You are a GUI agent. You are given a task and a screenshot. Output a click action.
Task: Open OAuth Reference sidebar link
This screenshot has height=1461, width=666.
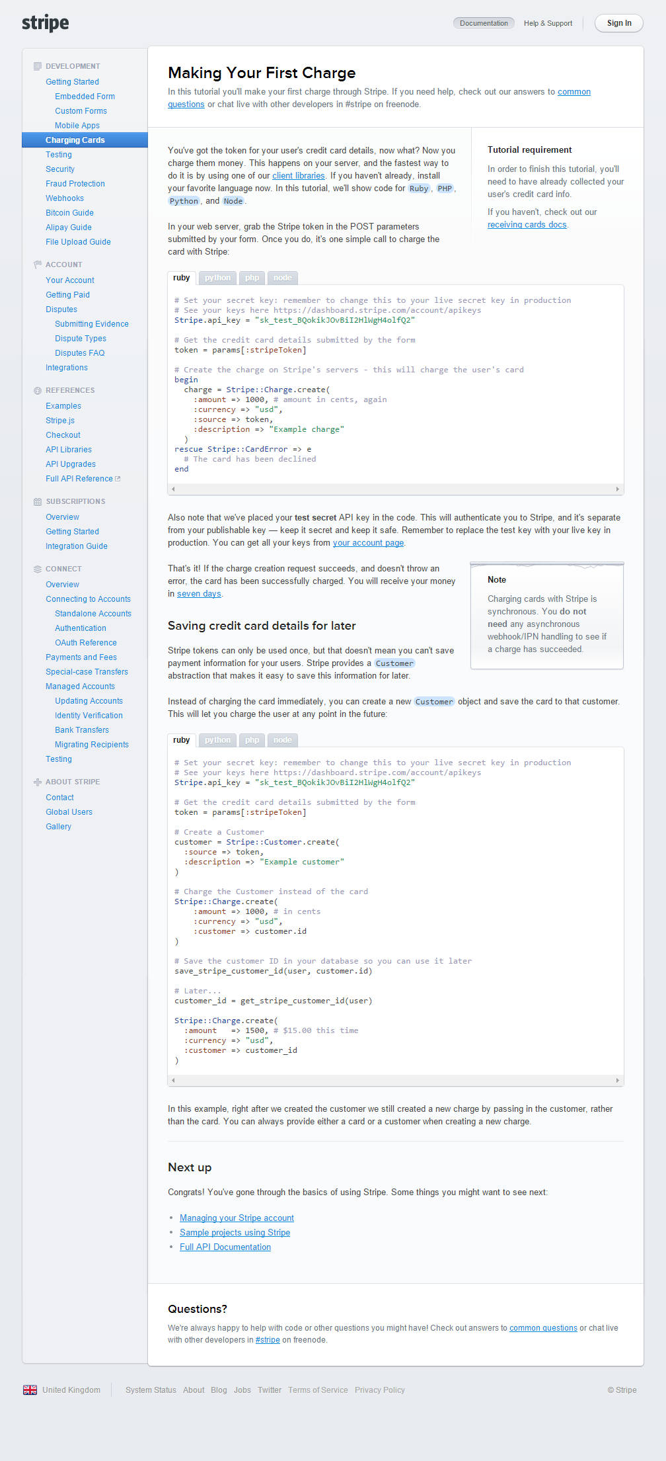pyautogui.click(x=86, y=643)
